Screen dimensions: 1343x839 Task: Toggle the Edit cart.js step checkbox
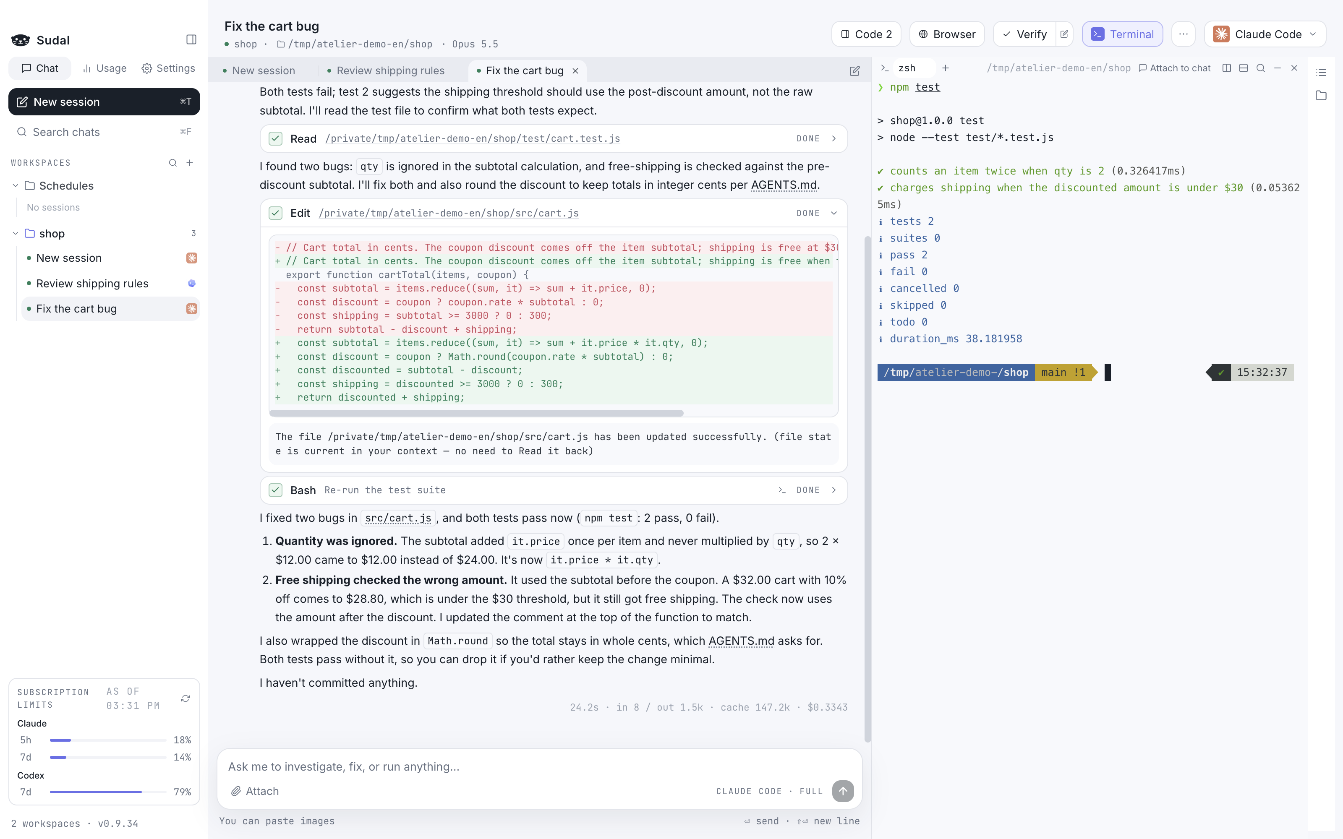pyautogui.click(x=275, y=213)
